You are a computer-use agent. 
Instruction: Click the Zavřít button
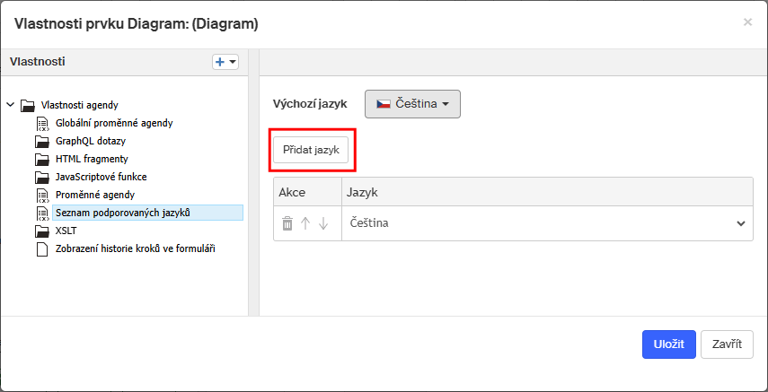pos(727,344)
